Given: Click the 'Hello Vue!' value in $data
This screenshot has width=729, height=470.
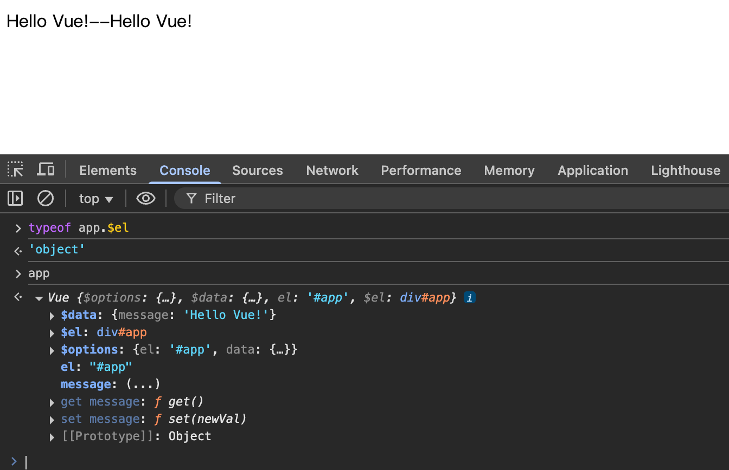Looking at the screenshot, I should (226, 315).
